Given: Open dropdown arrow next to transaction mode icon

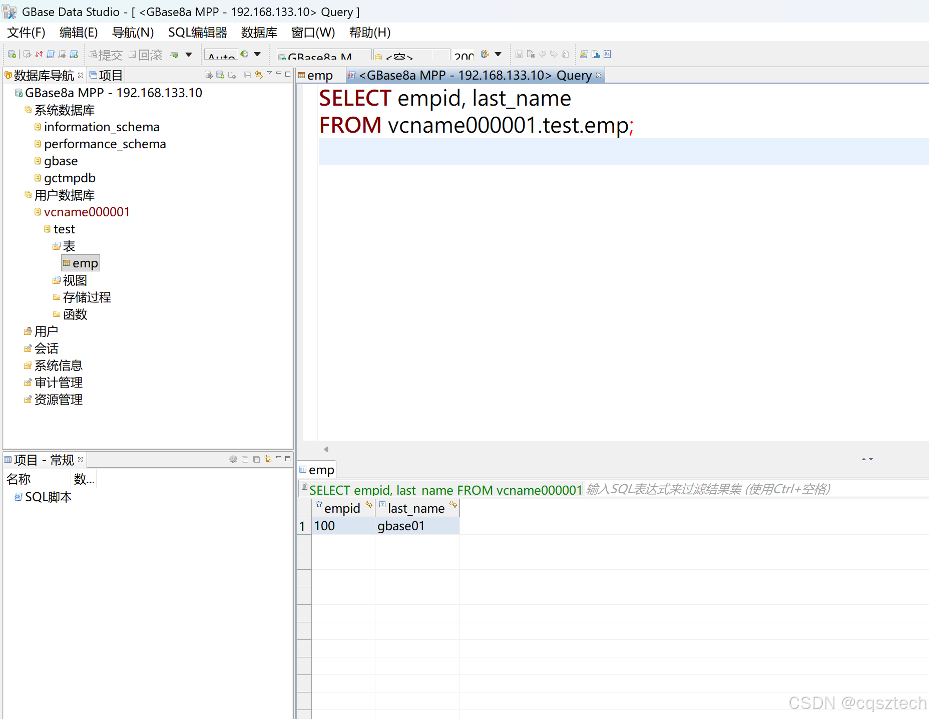Looking at the screenshot, I should tap(189, 55).
